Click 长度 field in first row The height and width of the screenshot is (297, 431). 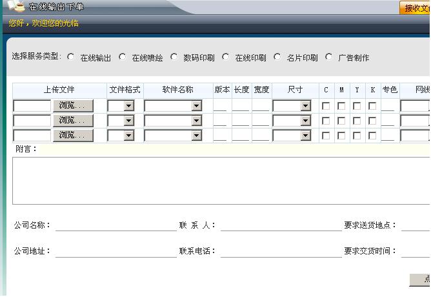click(x=241, y=106)
